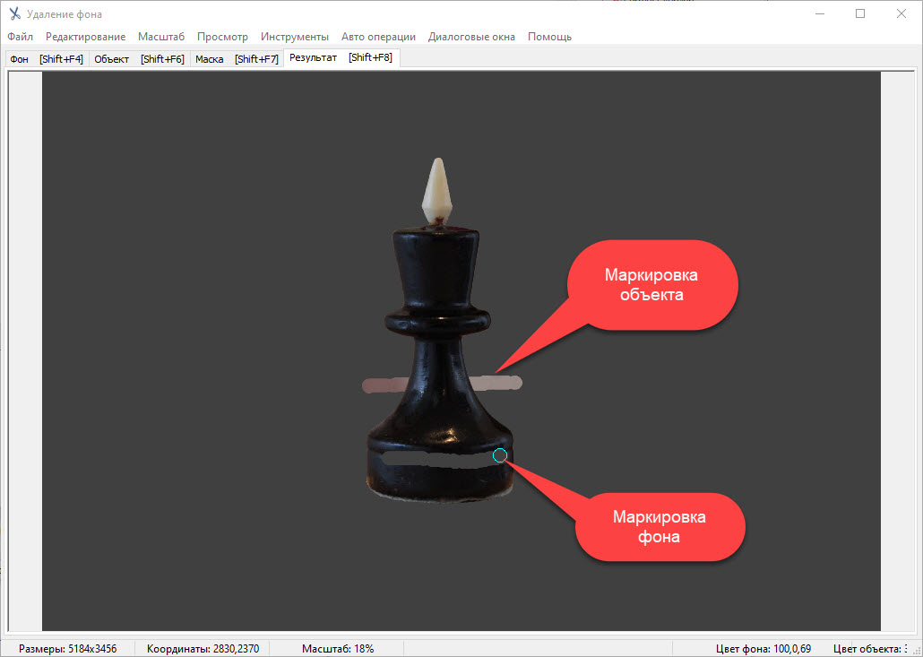Switch to the Фон tab
Image resolution: width=923 pixels, height=657 pixels.
47,59
